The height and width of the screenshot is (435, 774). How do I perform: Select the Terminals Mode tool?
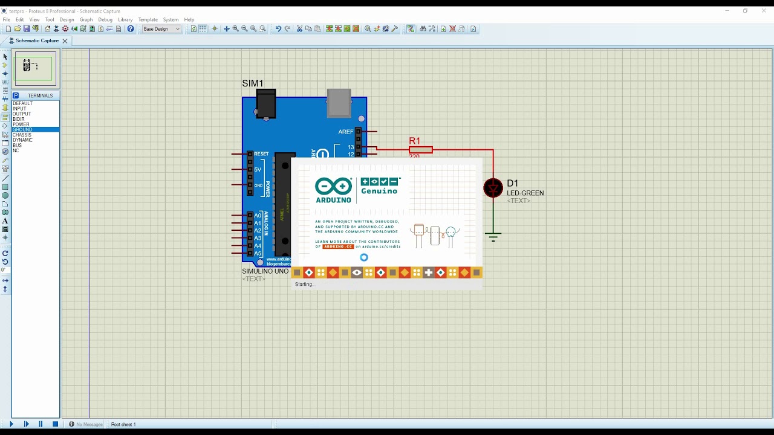5,117
